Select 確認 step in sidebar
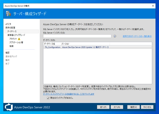This screenshot has width=159, height=114. 7,53
